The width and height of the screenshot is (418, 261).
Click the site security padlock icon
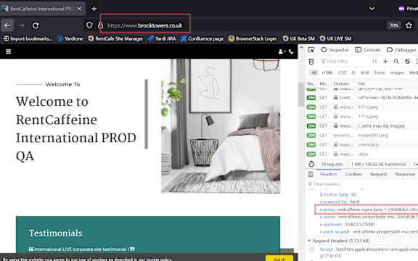pyautogui.click(x=100, y=25)
